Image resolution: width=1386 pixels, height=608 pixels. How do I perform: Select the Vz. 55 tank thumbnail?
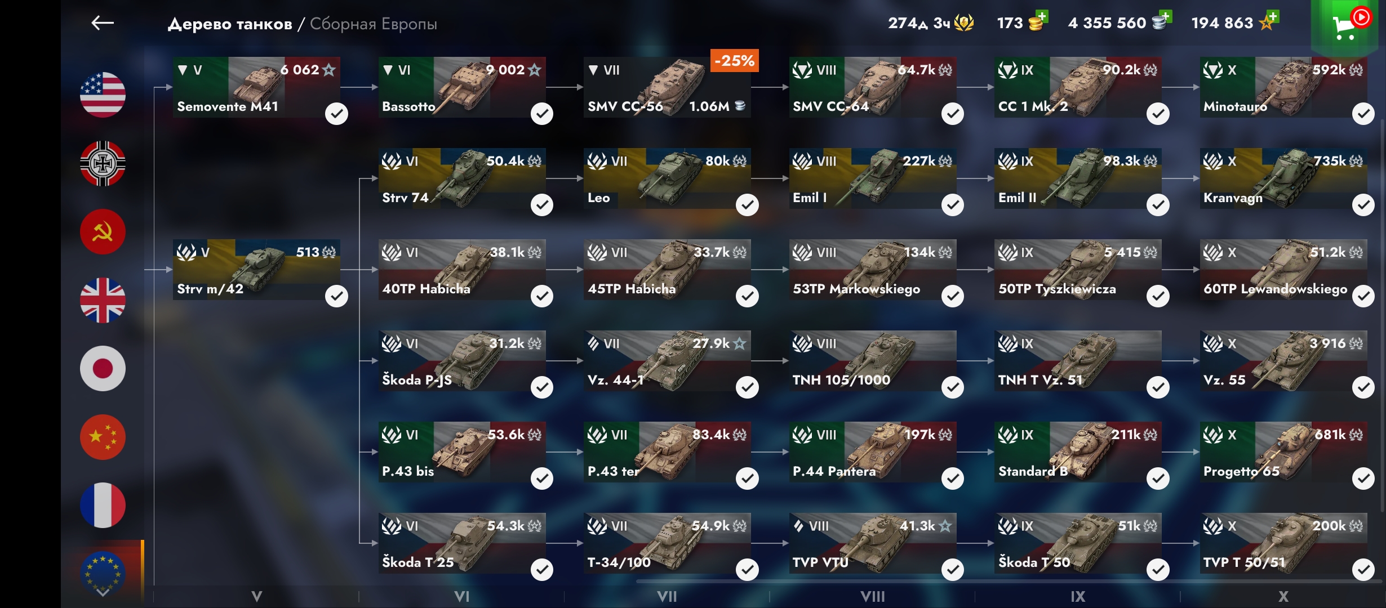click(1283, 361)
